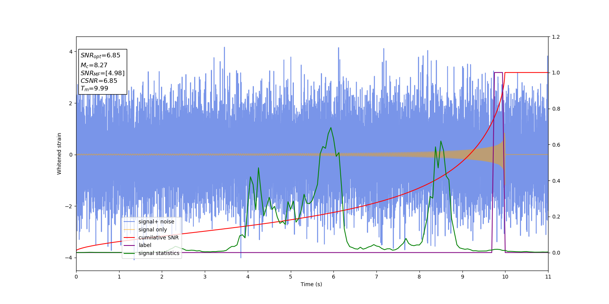Click right y-axis tick label 0.0
Image resolution: width=609 pixels, height=304 pixels.
pyautogui.click(x=556, y=253)
